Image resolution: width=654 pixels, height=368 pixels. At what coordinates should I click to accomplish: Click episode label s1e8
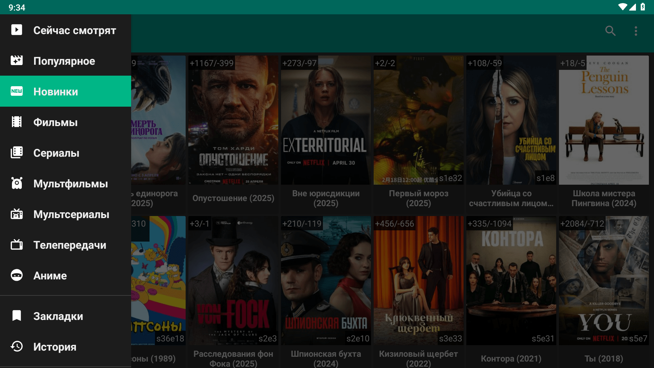tap(546, 178)
